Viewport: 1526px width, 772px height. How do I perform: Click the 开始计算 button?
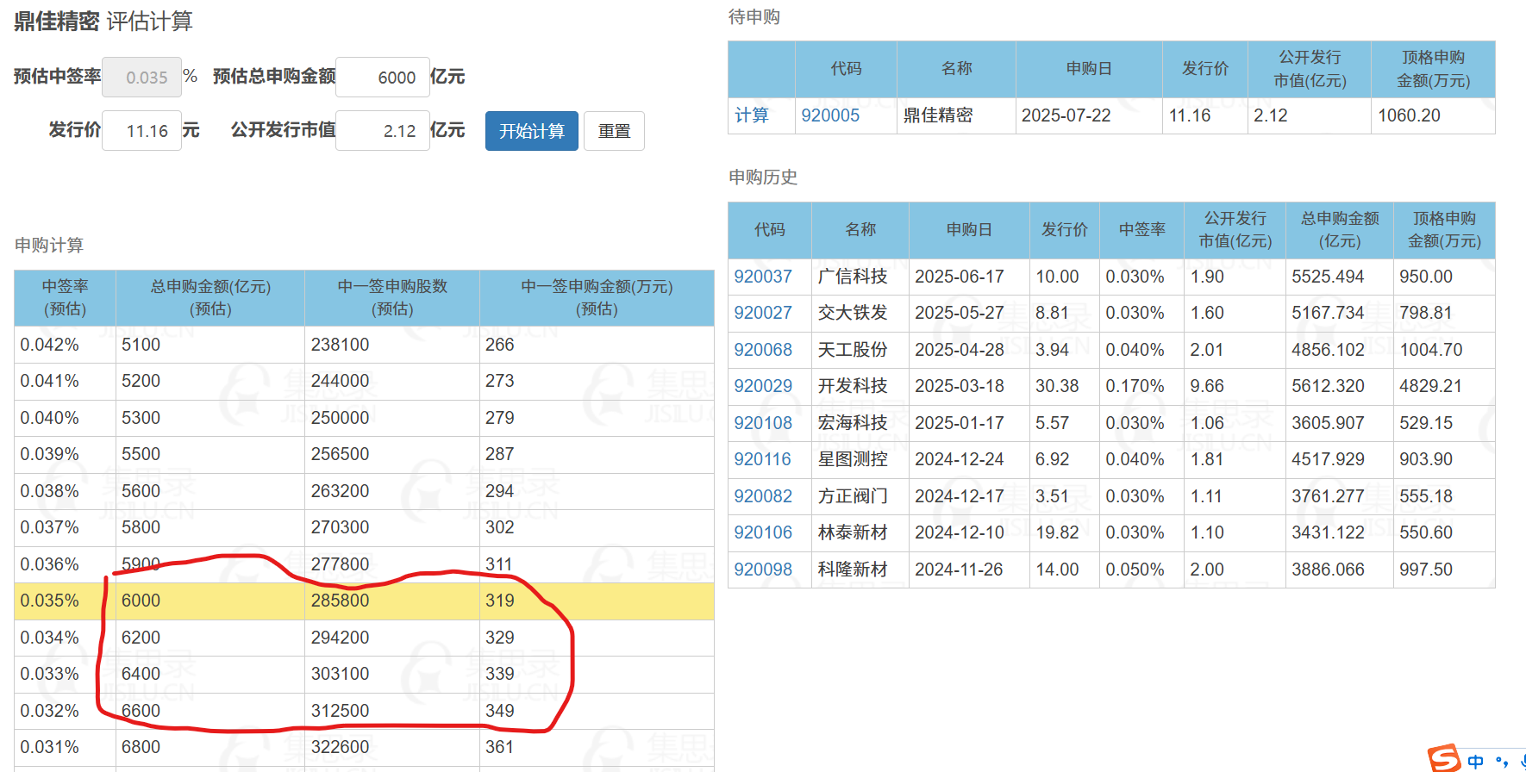coord(531,131)
